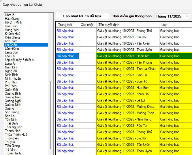Sort by 'Tên quyết định' column header
Screen dimensions: 192x155
pos(110,25)
